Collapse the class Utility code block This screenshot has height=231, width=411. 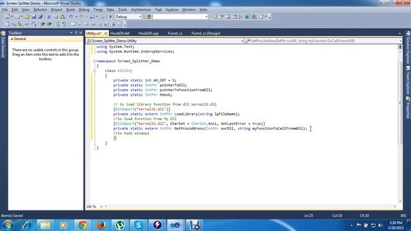pos(94,71)
